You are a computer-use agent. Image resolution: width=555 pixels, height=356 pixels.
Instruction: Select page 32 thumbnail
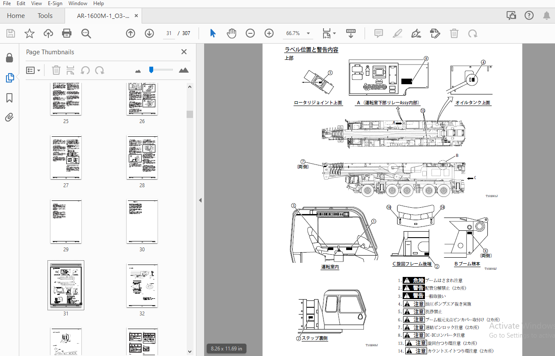[142, 286]
